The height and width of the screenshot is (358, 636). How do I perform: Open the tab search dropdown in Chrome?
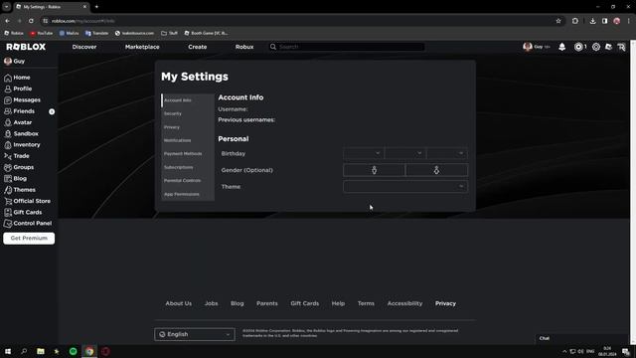tap(7, 7)
